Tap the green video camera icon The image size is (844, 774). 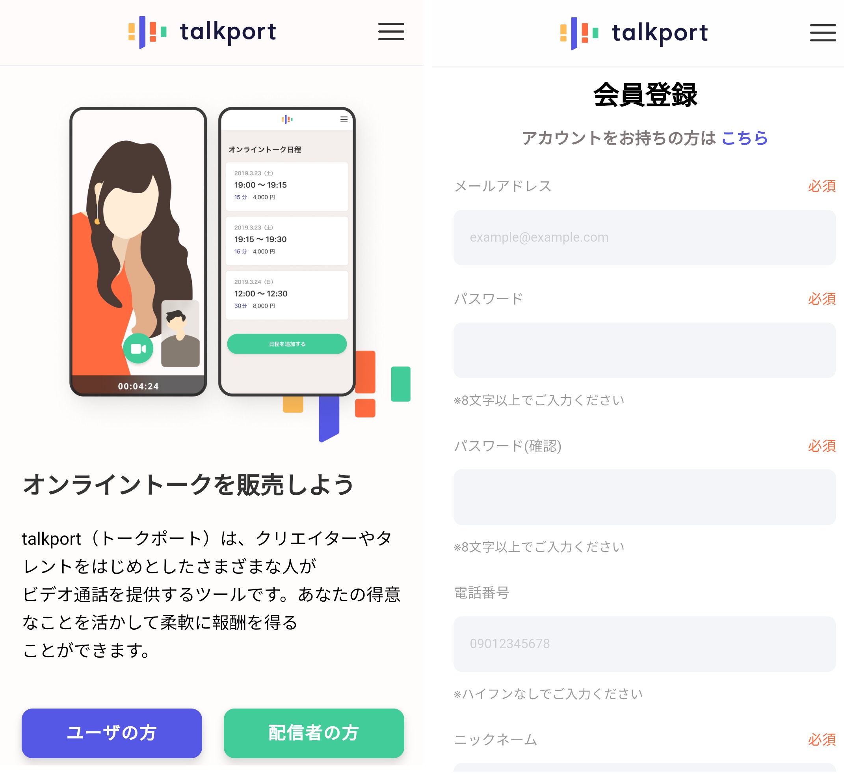[138, 349]
